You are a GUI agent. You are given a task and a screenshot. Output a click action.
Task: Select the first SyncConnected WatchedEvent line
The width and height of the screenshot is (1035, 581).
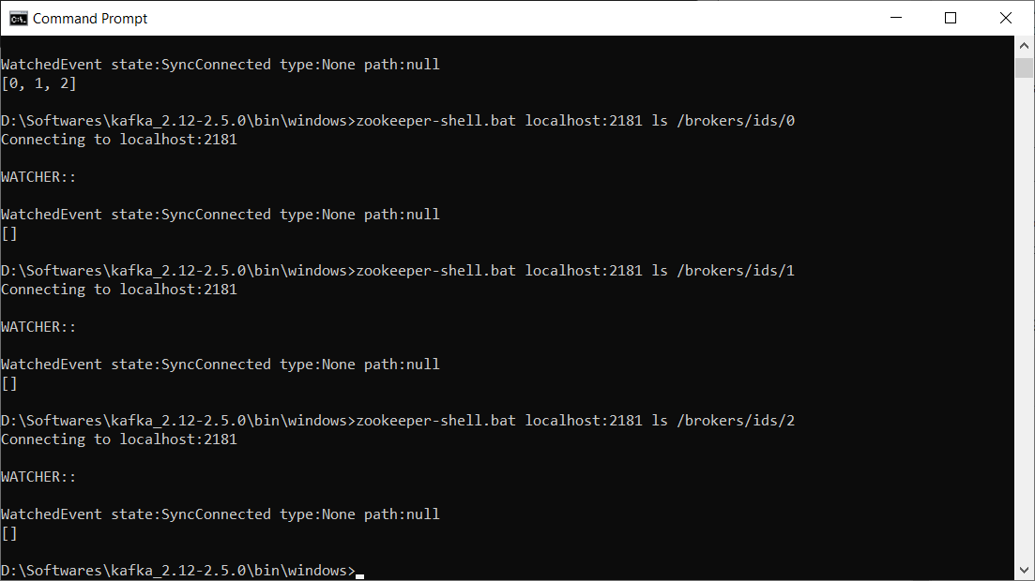coord(220,64)
